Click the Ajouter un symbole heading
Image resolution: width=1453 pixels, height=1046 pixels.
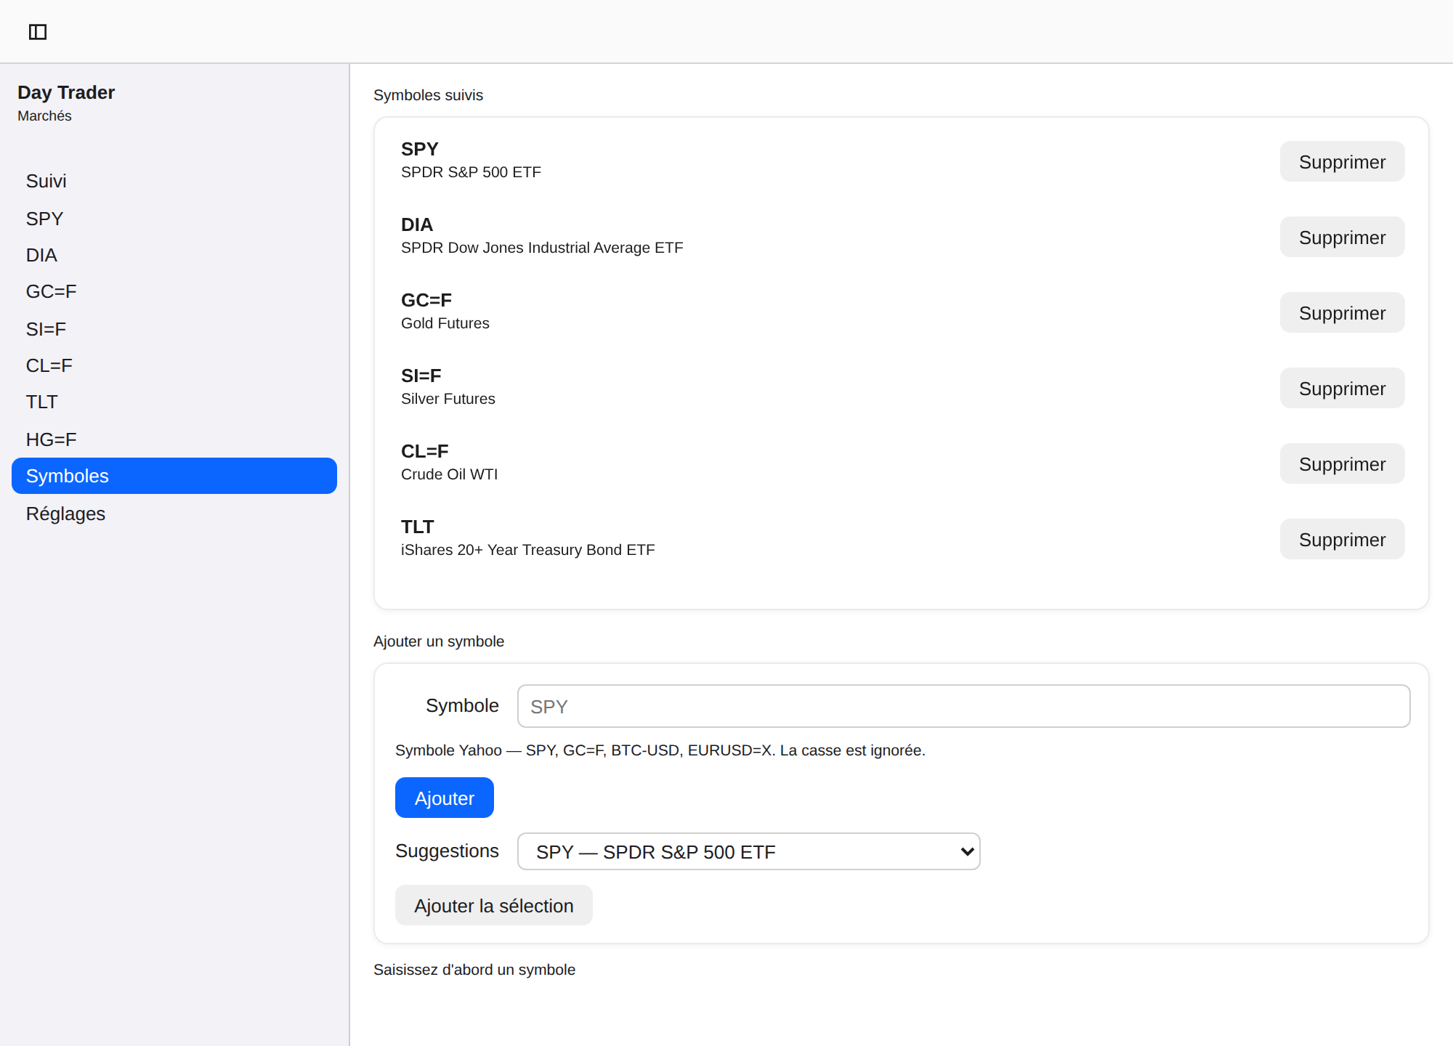pyautogui.click(x=439, y=641)
